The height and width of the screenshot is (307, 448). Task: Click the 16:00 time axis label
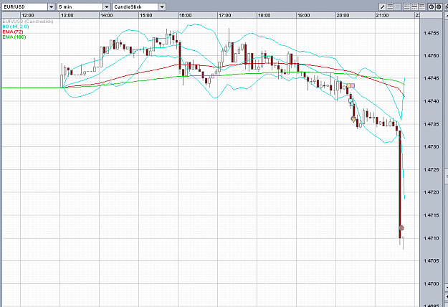(186, 16)
